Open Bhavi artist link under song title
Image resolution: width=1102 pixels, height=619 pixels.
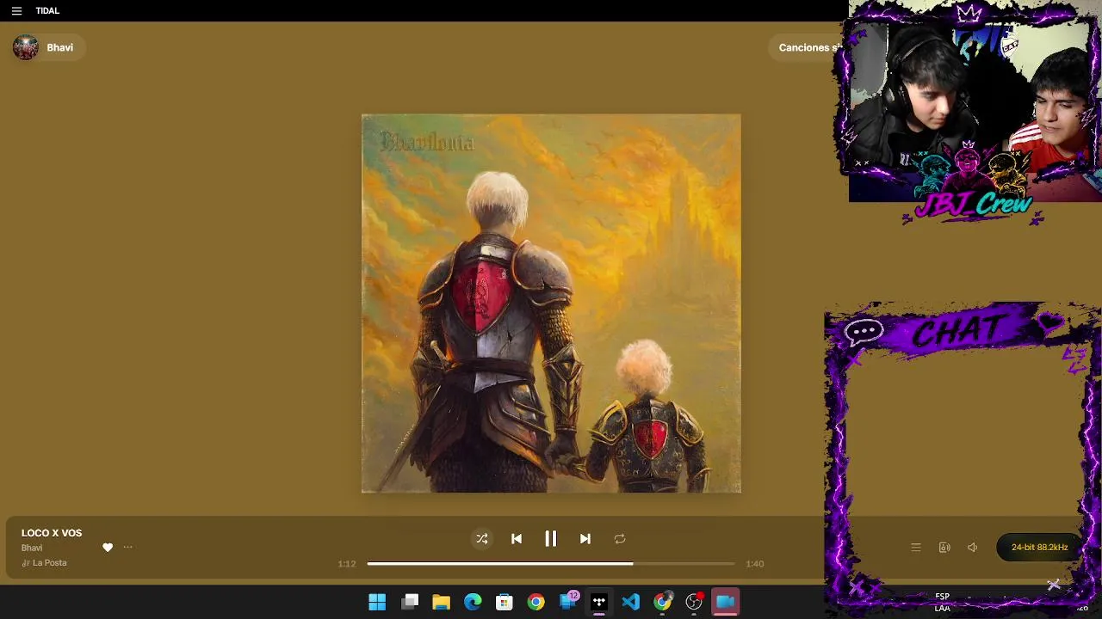[32, 548]
